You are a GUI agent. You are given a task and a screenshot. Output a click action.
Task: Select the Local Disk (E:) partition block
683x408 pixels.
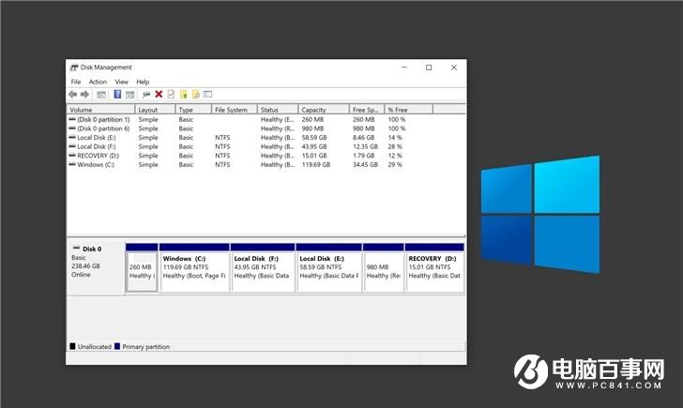pos(329,268)
